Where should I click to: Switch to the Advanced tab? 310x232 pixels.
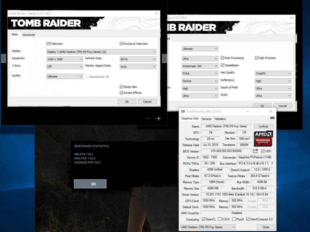28,35
